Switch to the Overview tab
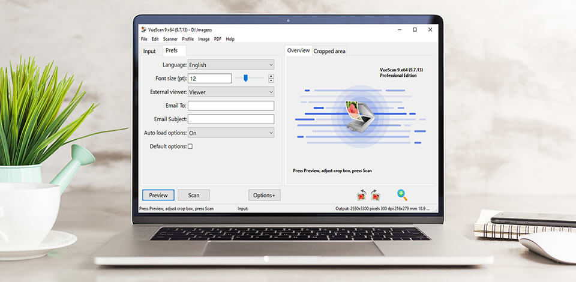The width and height of the screenshot is (576, 282). click(x=298, y=50)
